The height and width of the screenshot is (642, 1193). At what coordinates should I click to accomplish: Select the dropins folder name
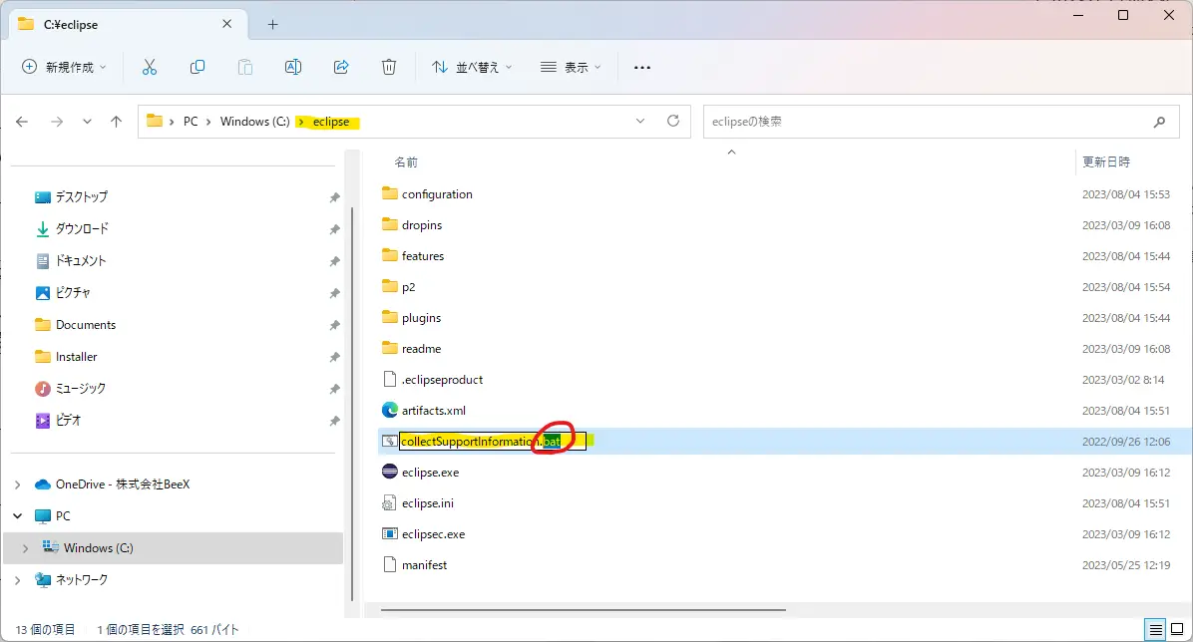[422, 225]
